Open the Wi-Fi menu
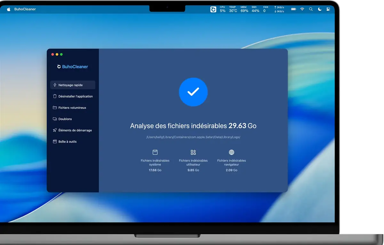Screen dimensions: 384x245 point(302,9)
